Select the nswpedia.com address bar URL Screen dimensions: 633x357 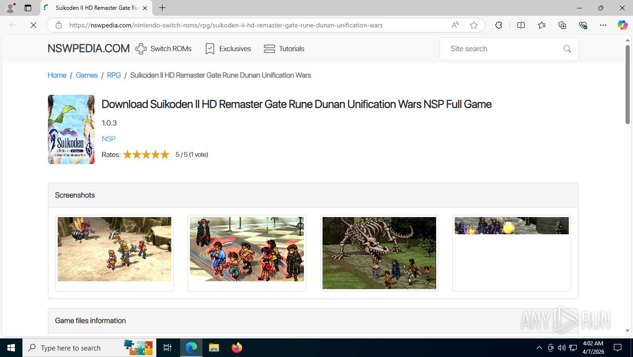point(226,25)
